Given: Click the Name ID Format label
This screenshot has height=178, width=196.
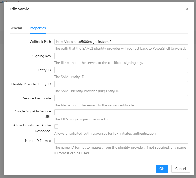Looking at the screenshot, I should pyautogui.click(x=38, y=141).
